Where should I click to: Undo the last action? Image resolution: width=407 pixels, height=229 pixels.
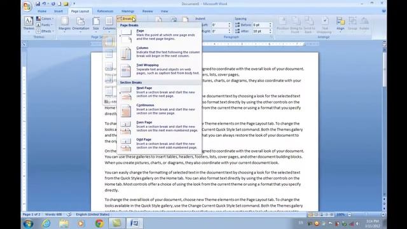pos(44,4)
